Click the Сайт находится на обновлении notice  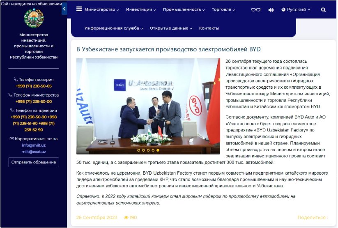click(x=32, y=4)
